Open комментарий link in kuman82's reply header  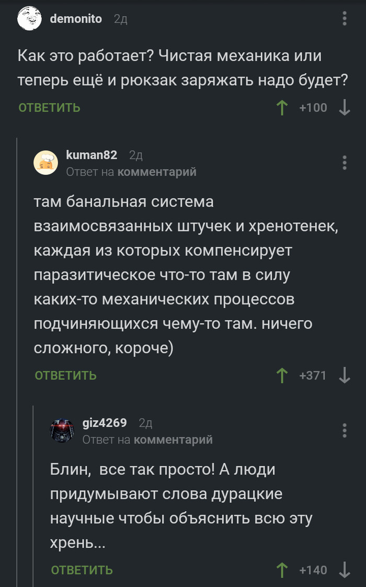click(158, 172)
